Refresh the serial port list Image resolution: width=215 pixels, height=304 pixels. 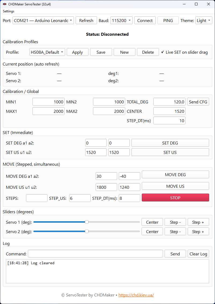(86, 20)
